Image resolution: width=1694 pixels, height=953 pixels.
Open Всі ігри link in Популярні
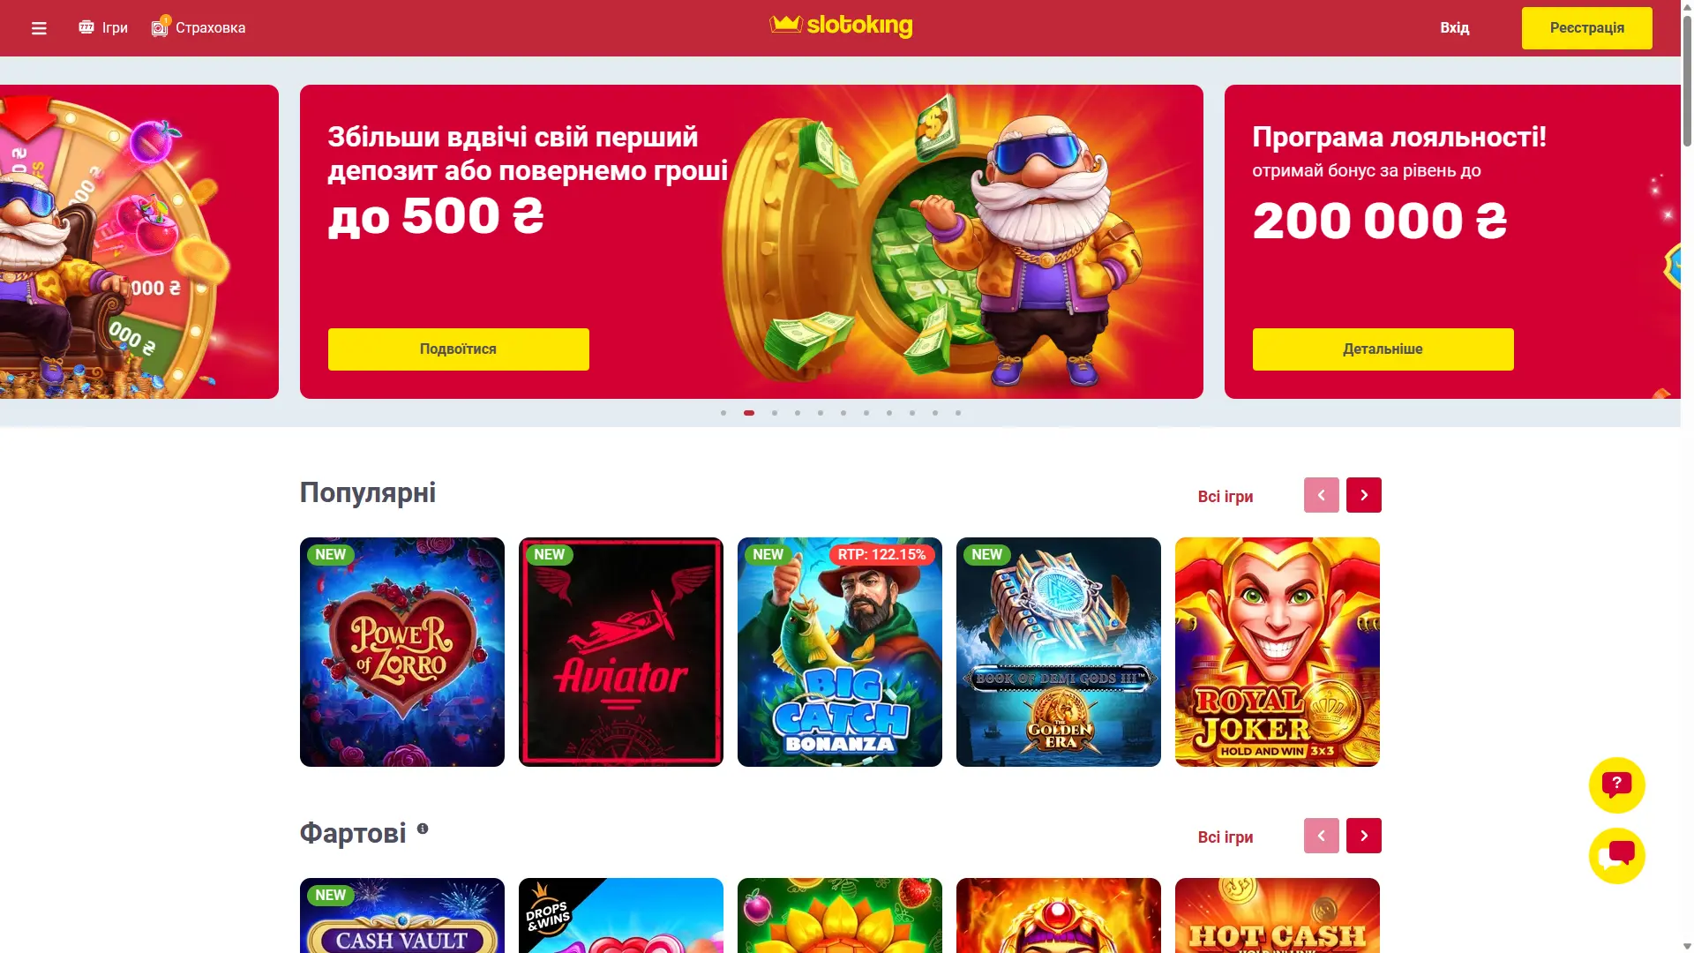1225,497
